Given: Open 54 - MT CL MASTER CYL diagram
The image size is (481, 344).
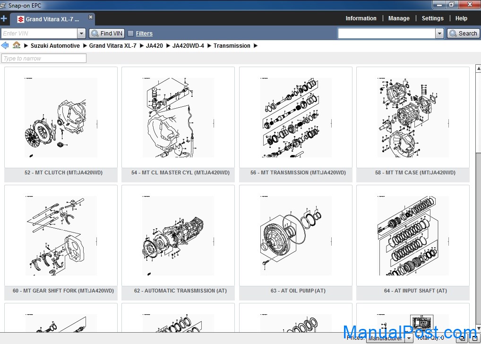Looking at the screenshot, I should pyautogui.click(x=178, y=118).
